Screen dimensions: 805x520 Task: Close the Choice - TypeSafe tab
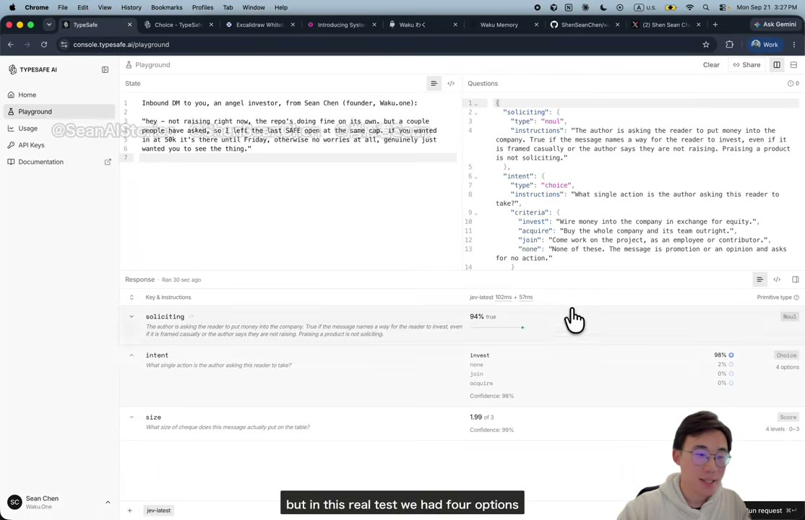tap(211, 25)
